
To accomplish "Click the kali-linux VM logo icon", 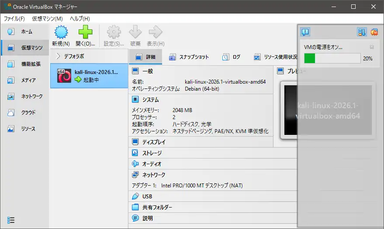I will (x=64, y=76).
